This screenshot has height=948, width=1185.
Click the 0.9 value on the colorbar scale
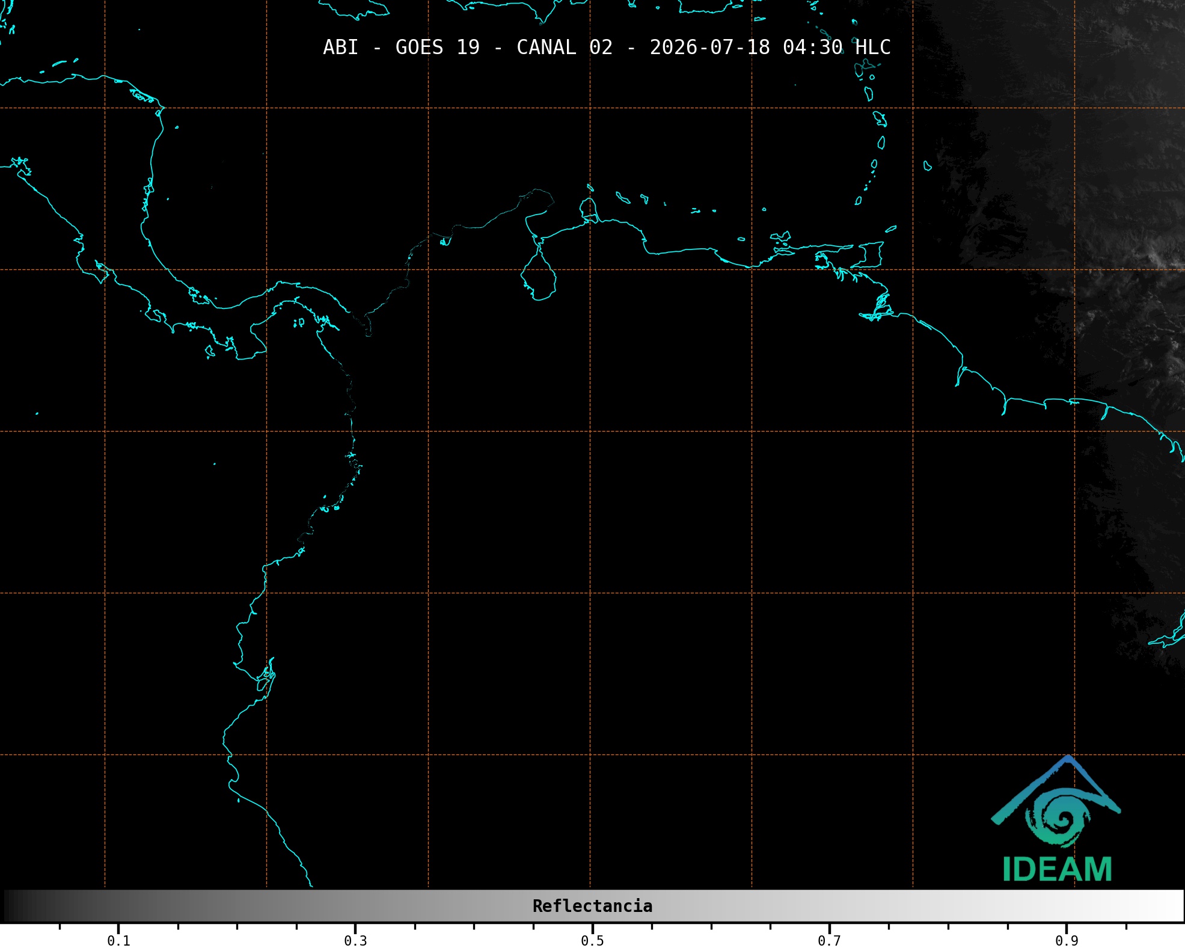1067,941
